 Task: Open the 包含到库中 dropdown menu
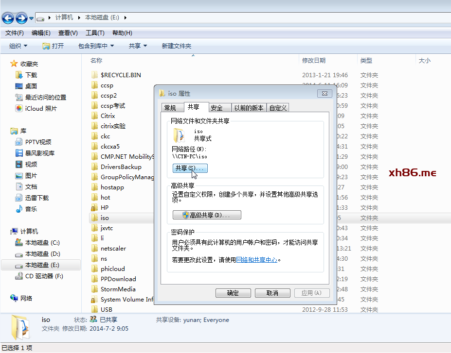[96, 46]
